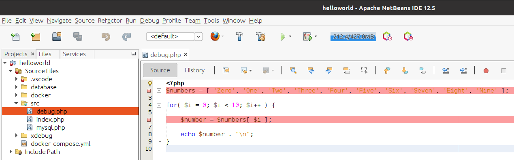Close the debug.php editor tab
The width and height of the screenshot is (514, 160).
point(186,55)
